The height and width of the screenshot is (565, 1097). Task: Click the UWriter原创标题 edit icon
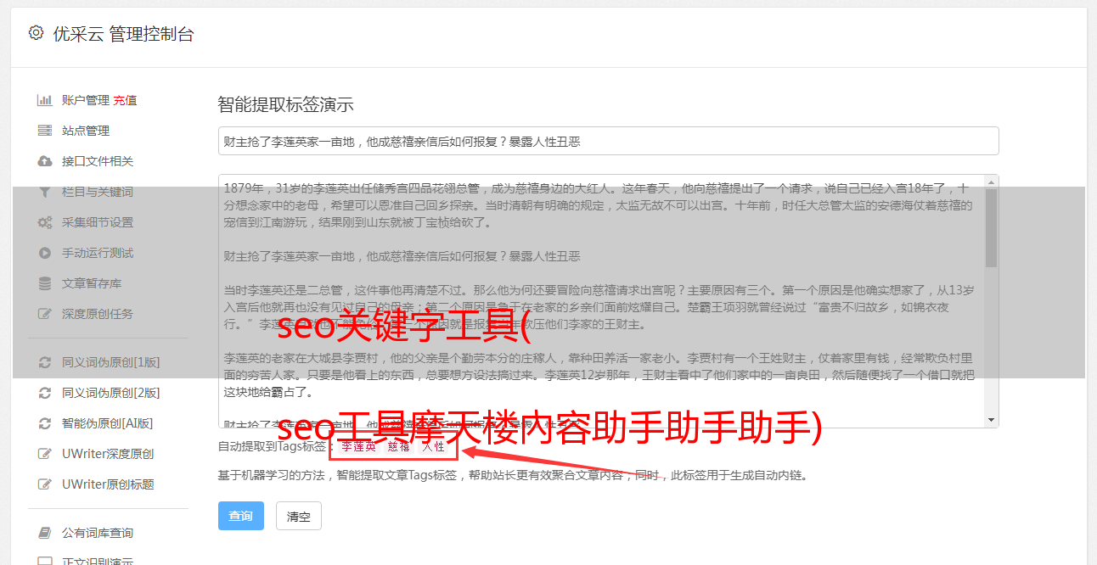45,484
